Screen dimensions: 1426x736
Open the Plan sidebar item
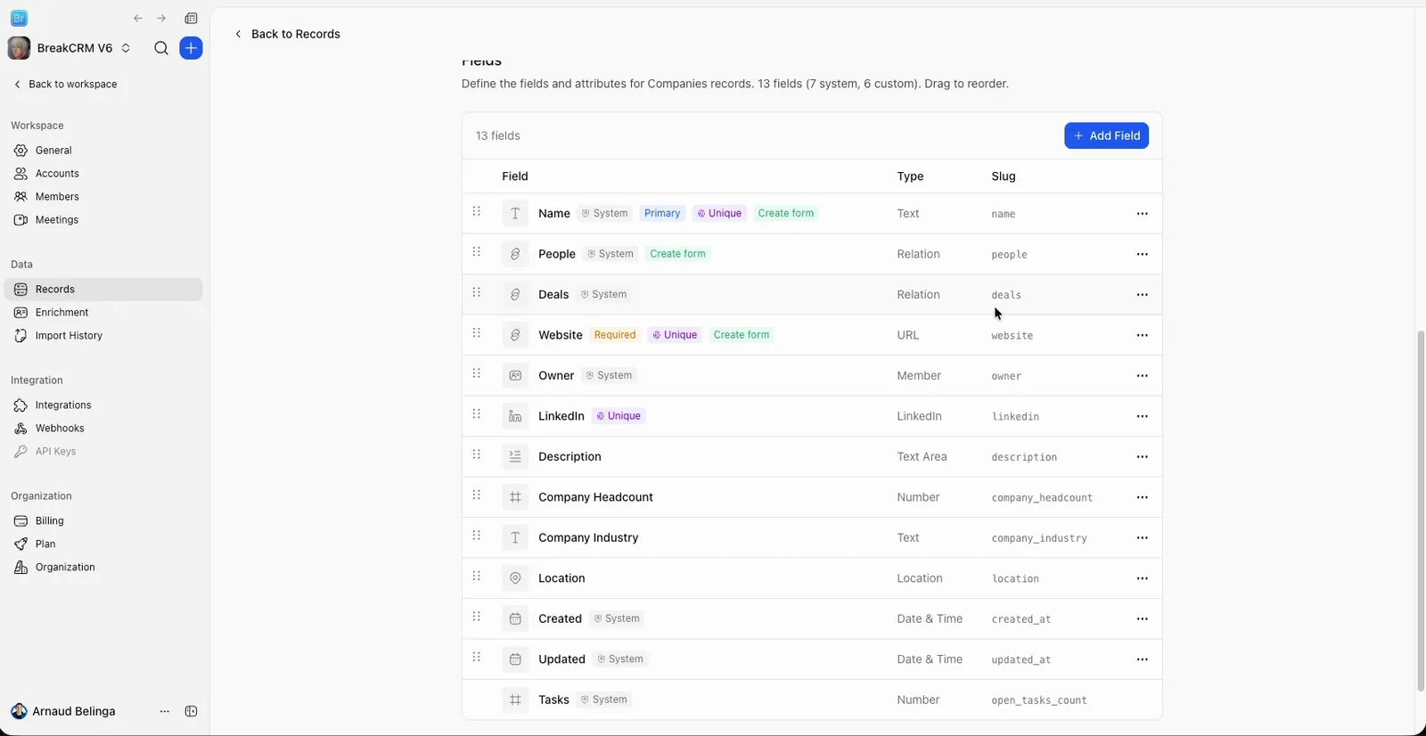pos(103,544)
